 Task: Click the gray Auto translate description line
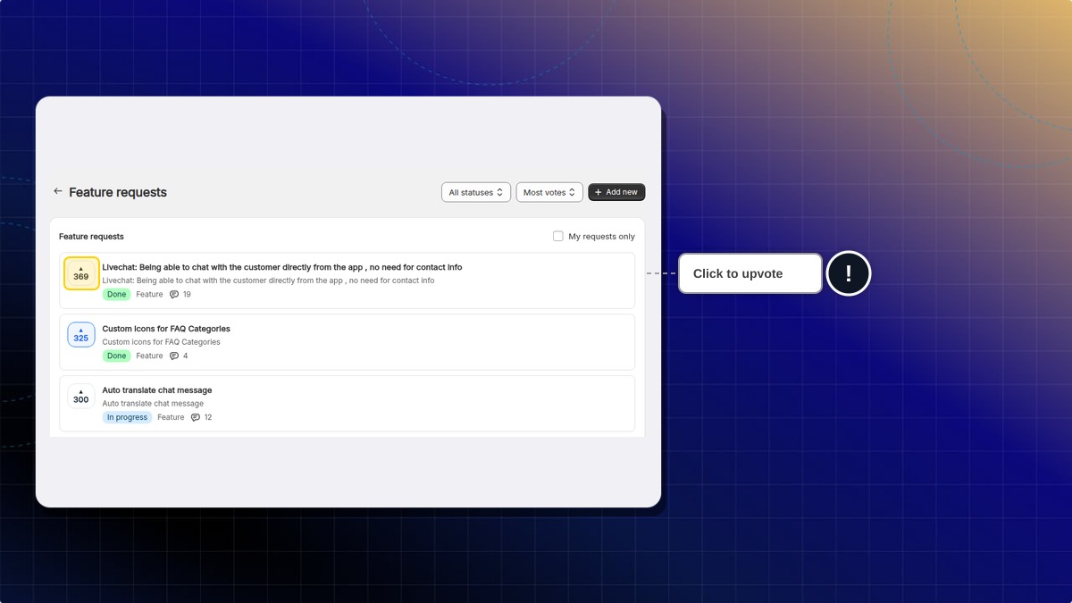[x=153, y=404]
